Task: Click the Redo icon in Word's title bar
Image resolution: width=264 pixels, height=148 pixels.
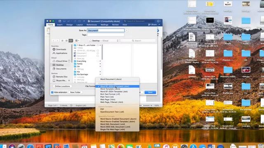Action: [75, 21]
